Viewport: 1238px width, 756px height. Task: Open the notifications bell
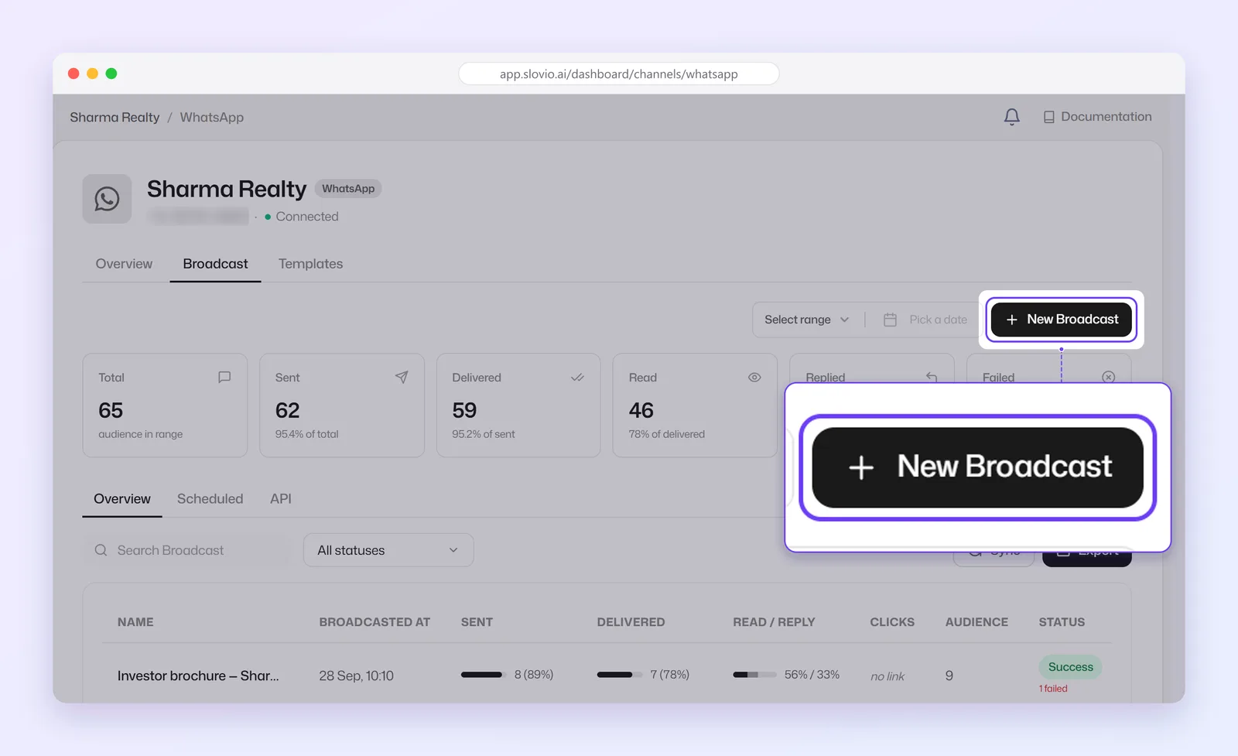click(x=1011, y=117)
